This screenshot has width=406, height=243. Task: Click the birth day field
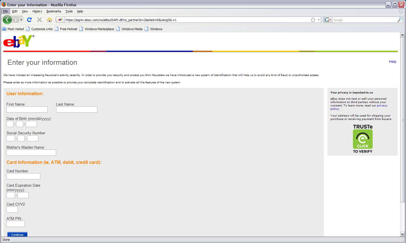point(19,124)
